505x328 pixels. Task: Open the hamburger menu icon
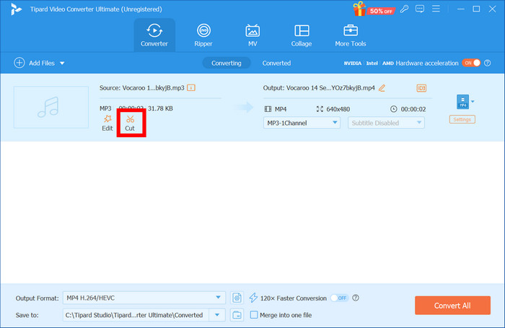(x=436, y=9)
